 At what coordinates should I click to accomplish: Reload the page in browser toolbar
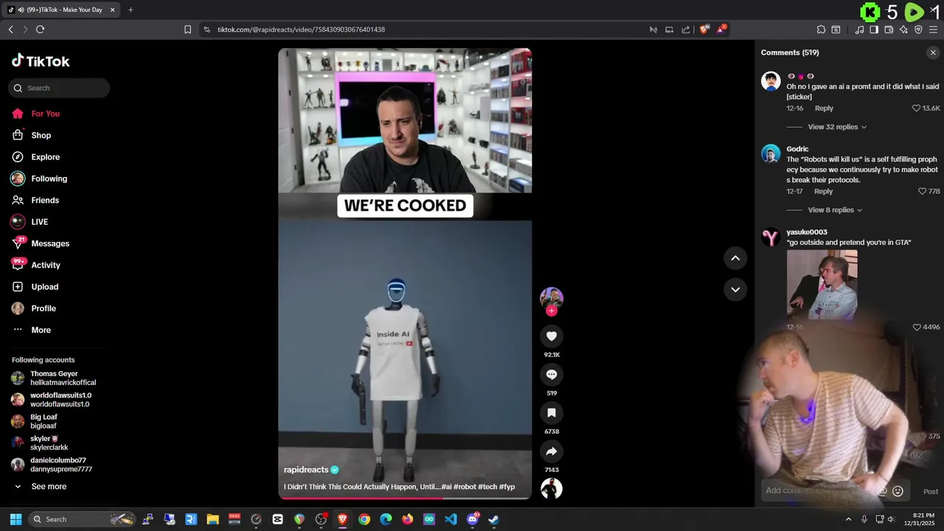click(40, 29)
